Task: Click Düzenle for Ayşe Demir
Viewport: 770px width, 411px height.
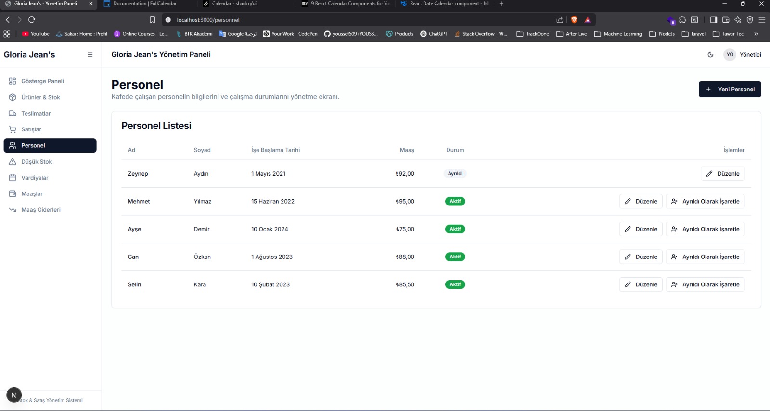Action: pos(641,229)
